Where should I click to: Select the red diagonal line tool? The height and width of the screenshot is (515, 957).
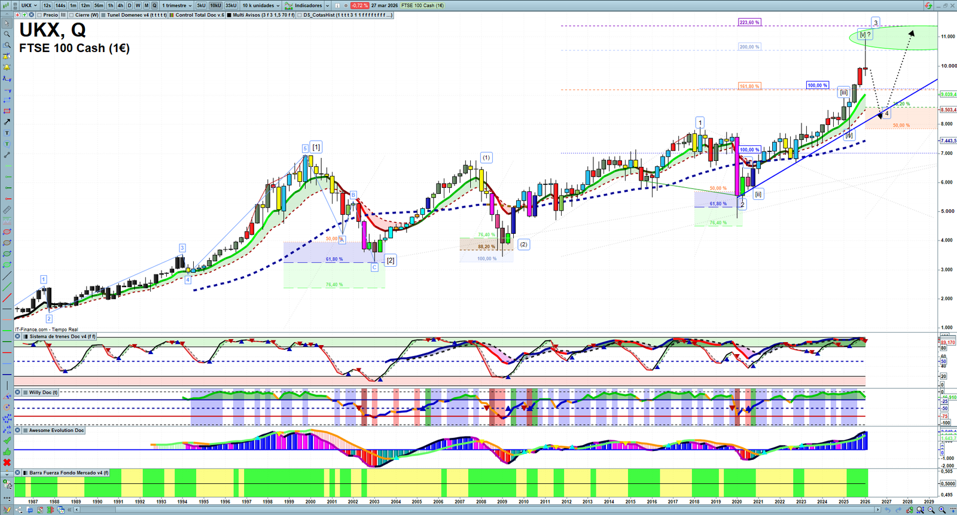coord(7,298)
